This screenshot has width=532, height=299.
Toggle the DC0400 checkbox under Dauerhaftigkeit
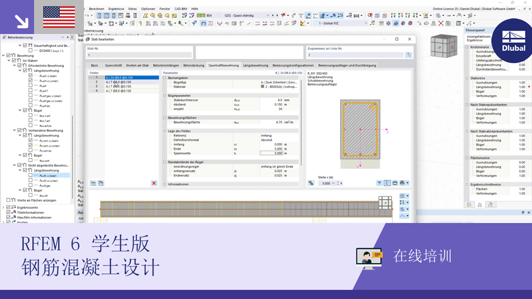31,51
